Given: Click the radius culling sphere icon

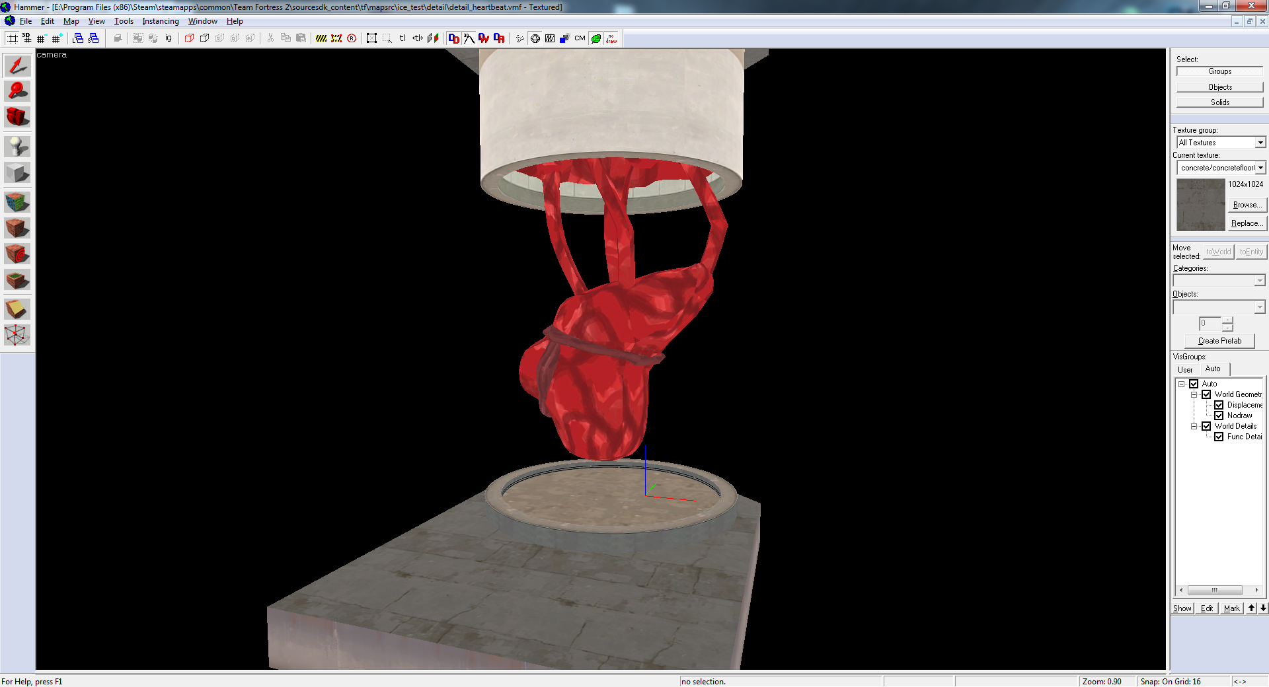Looking at the screenshot, I should [535, 38].
